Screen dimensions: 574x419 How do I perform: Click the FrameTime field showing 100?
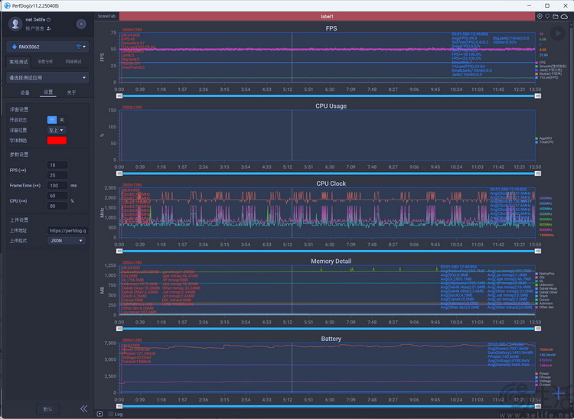57,185
